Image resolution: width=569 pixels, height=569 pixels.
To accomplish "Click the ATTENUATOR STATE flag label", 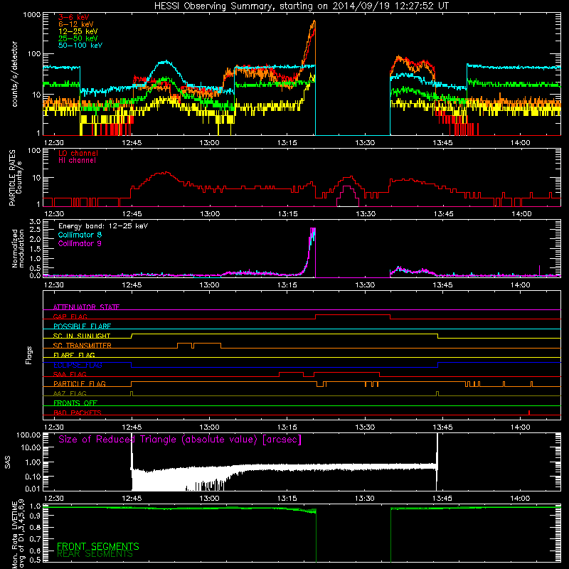I will [x=86, y=307].
